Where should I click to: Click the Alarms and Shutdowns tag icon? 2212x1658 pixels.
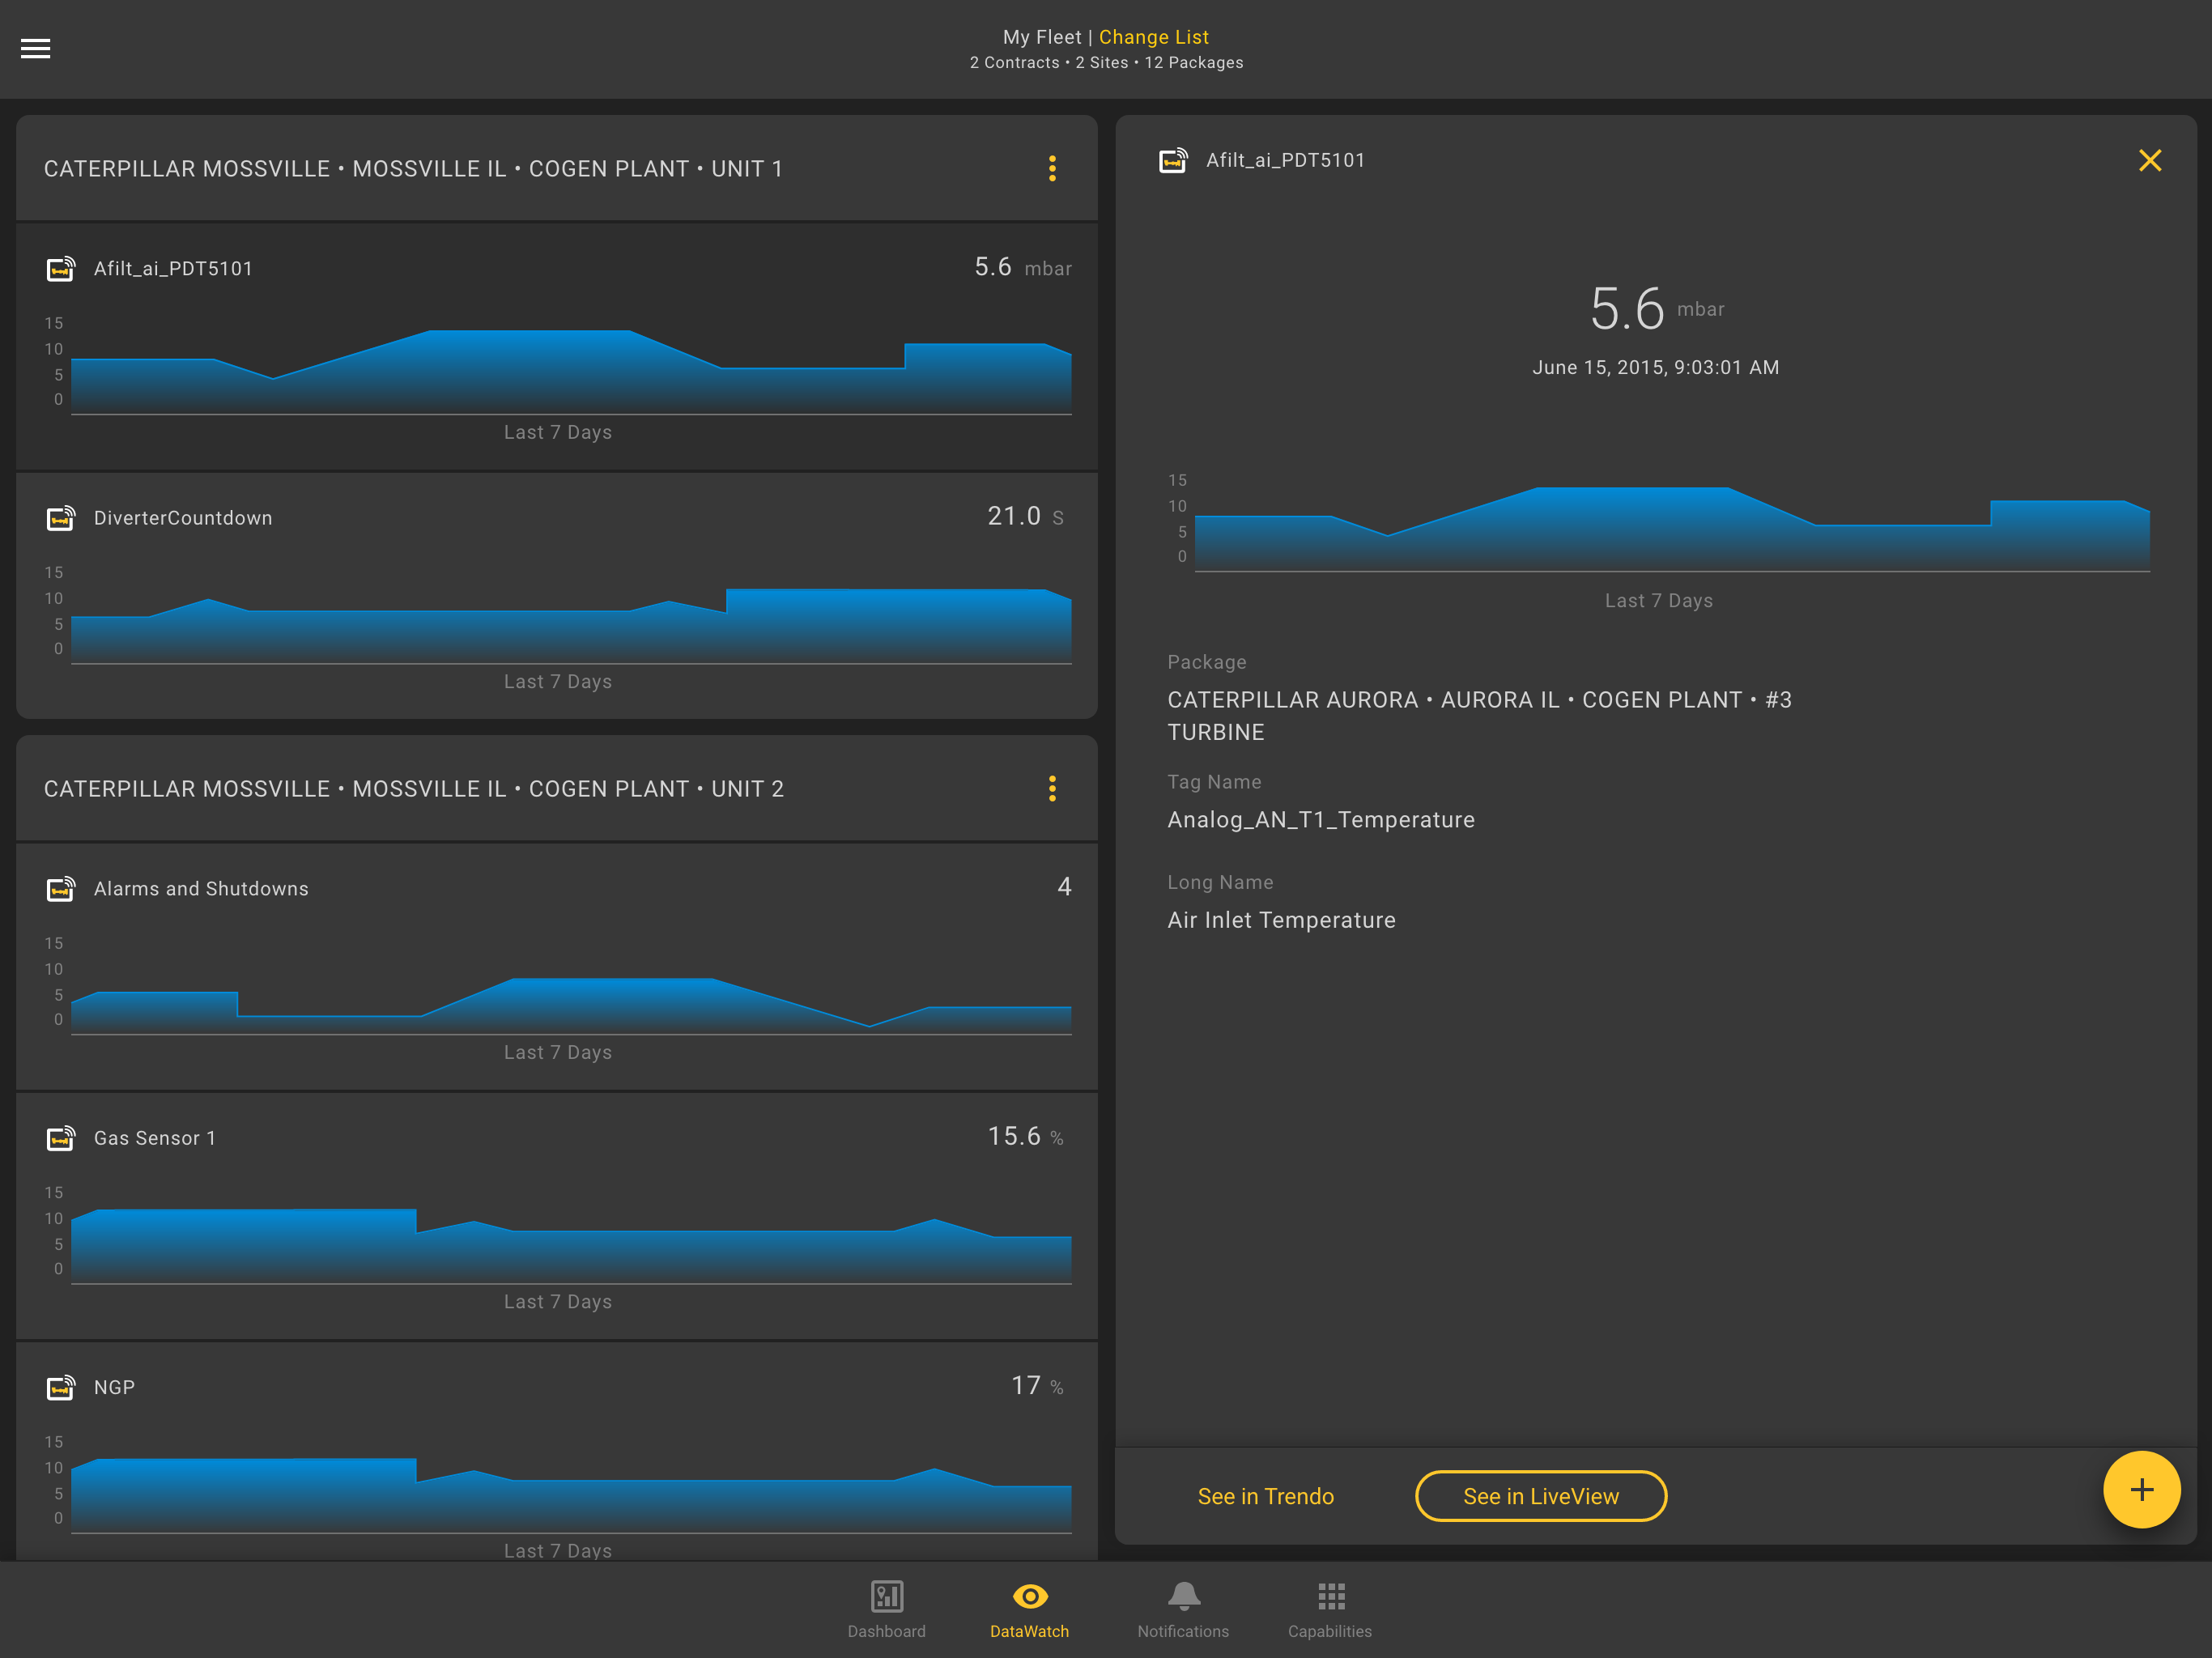pyautogui.click(x=61, y=888)
